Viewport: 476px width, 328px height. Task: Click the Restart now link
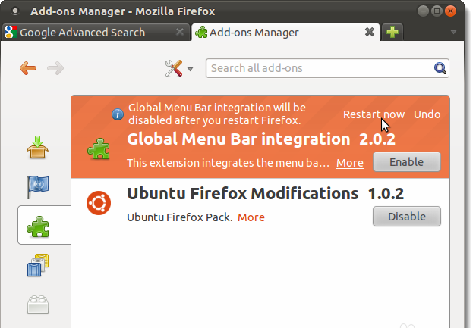pos(374,114)
